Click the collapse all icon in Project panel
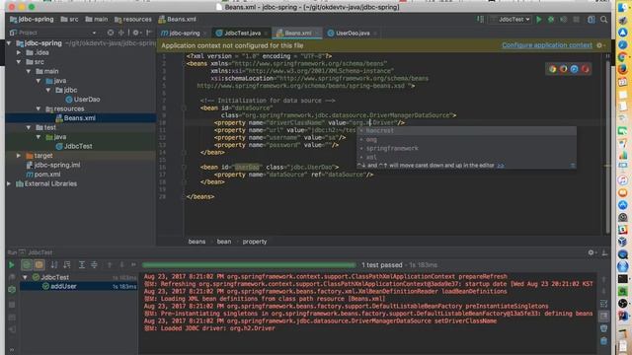Image resolution: width=632 pixels, height=355 pixels. pos(121,33)
